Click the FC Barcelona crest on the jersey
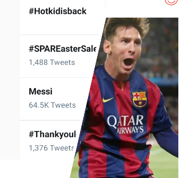 click(140, 99)
